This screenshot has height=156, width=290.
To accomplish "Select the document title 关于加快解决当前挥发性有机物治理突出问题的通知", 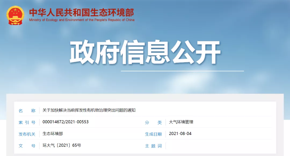I will (89, 110).
